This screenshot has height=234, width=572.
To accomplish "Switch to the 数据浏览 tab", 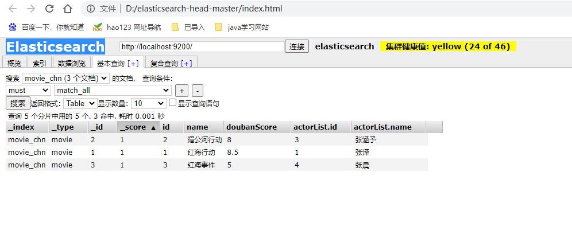I will (x=72, y=63).
